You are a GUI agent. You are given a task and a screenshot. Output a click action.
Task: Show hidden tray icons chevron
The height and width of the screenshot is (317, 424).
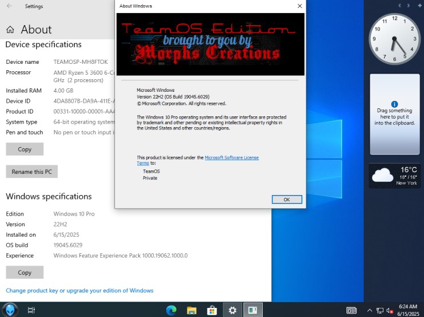tap(369, 311)
